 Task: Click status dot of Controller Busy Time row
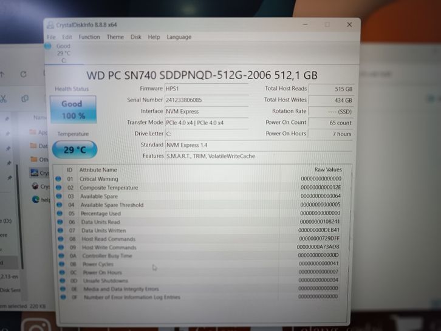click(x=61, y=256)
